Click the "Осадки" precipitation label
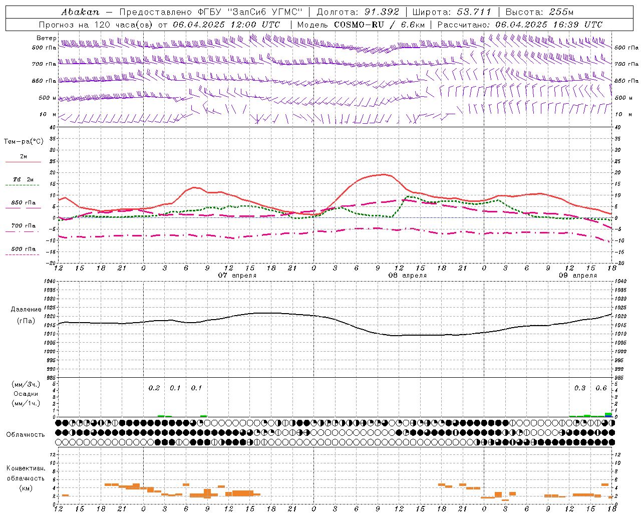This screenshot has width=641, height=513. pos(26,394)
